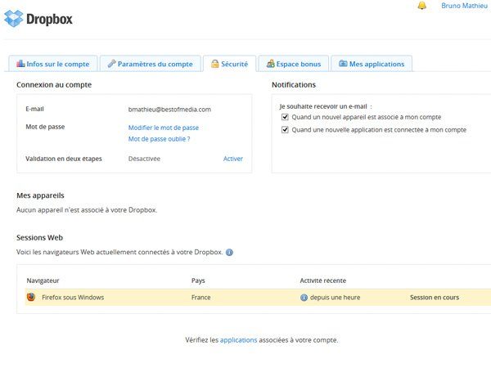Click Activer for two-step validation
This screenshot has height=368, width=491.
[x=233, y=159]
